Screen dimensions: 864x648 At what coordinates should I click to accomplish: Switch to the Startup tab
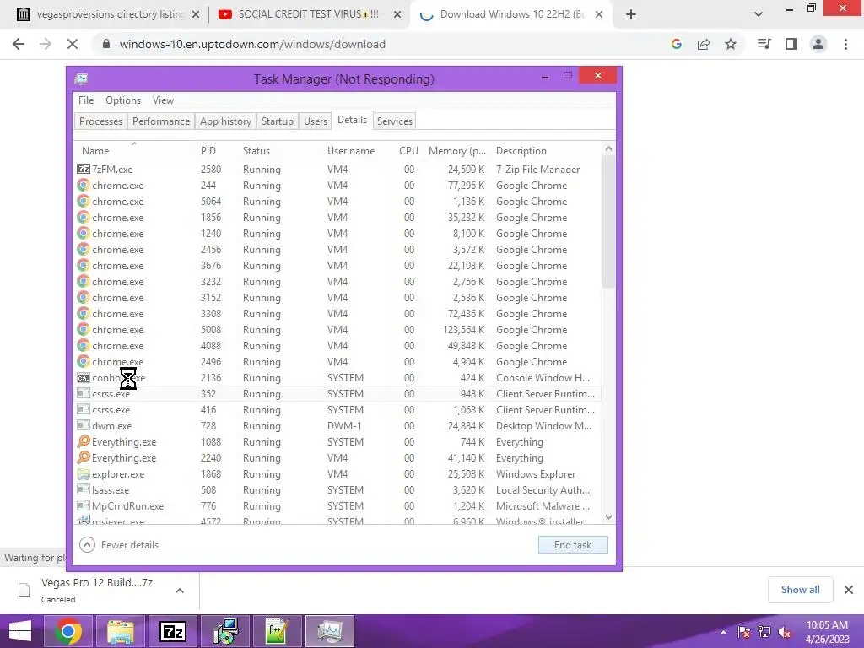pos(277,121)
